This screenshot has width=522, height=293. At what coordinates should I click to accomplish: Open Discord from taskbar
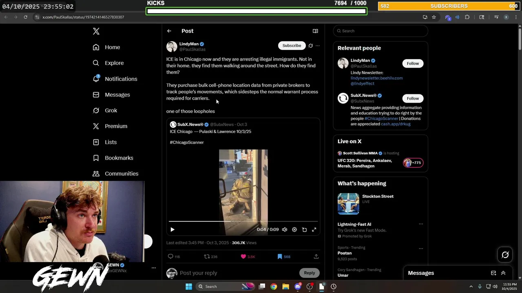point(298,286)
